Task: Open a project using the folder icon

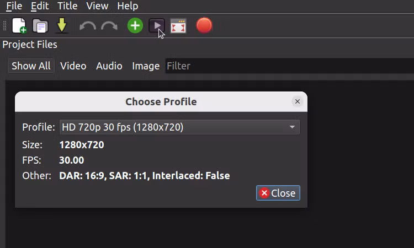Action: (x=40, y=25)
